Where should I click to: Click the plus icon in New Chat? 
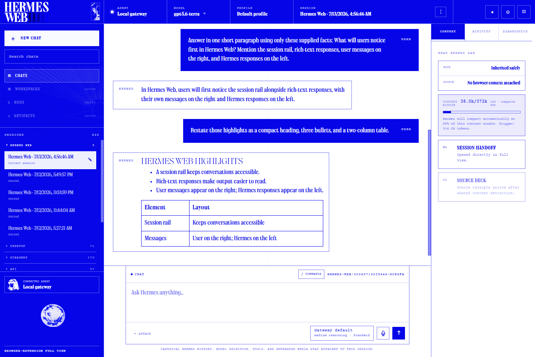(x=13, y=38)
